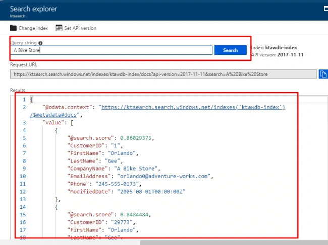
Task: Click the Results label
Action: coord(18,90)
